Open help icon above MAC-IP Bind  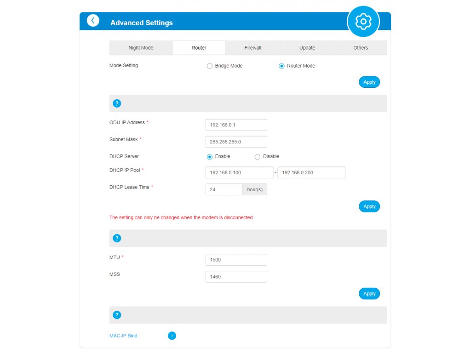point(117,315)
